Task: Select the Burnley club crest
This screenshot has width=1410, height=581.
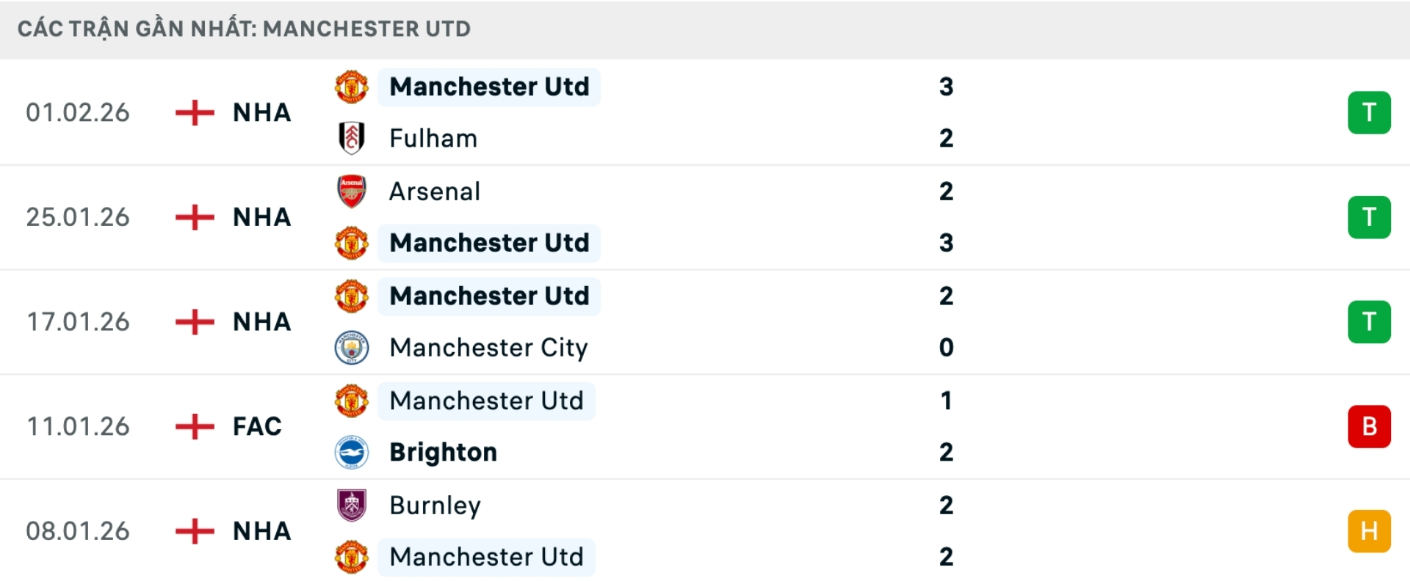Action: [352, 505]
